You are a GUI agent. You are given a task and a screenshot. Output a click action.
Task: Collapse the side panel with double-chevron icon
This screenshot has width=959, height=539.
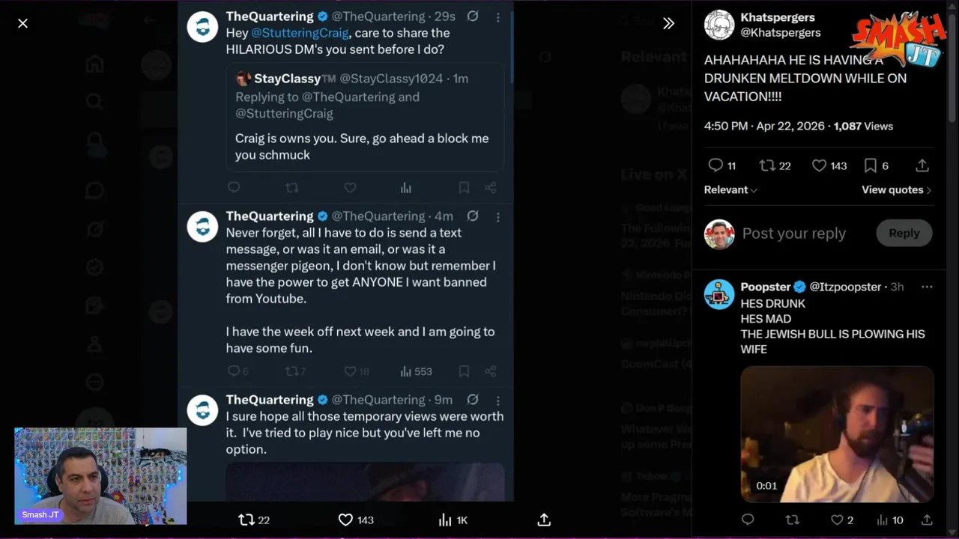668,23
